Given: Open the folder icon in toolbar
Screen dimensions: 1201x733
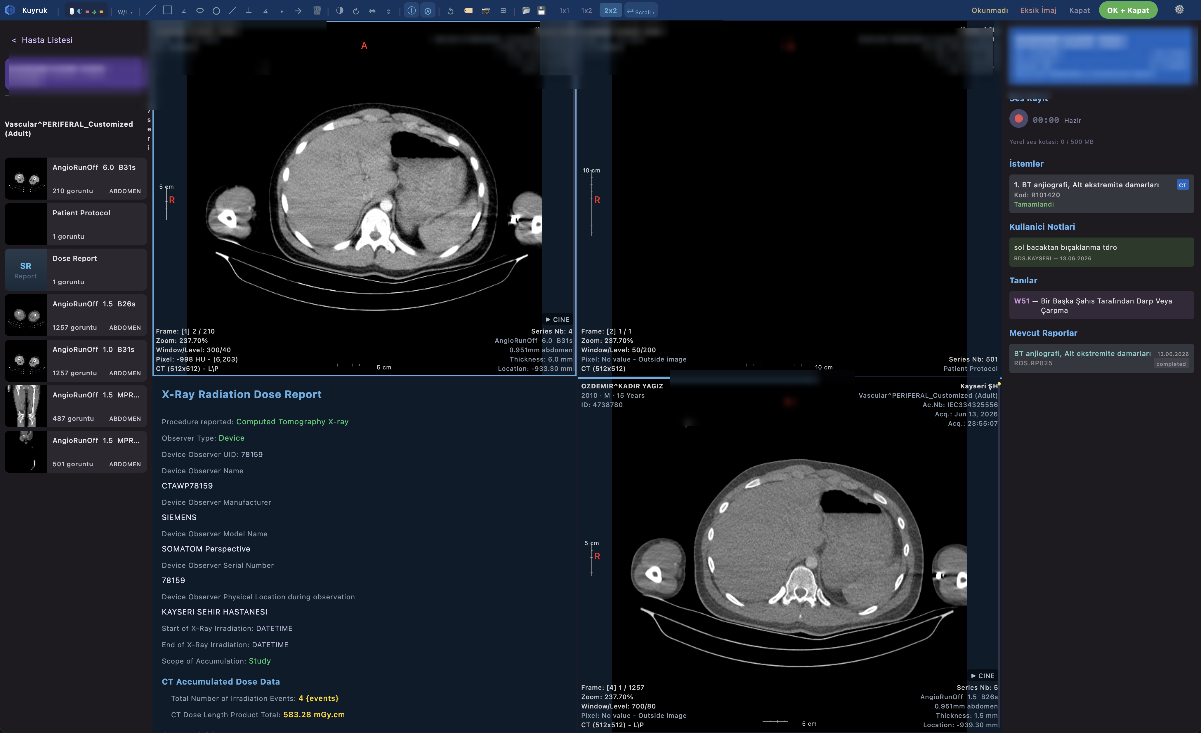Looking at the screenshot, I should [526, 10].
